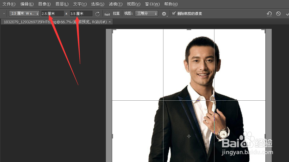Click the crop width field 2.5 厘米

pos(52,14)
